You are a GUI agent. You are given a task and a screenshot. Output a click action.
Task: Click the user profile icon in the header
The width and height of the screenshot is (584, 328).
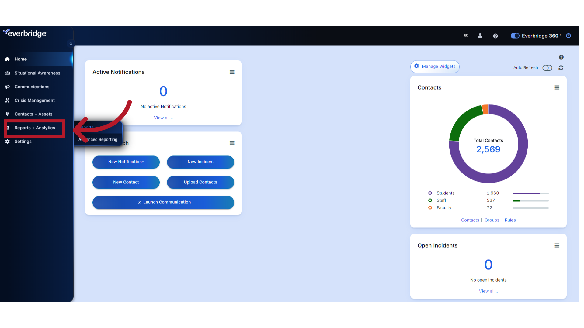(480, 36)
